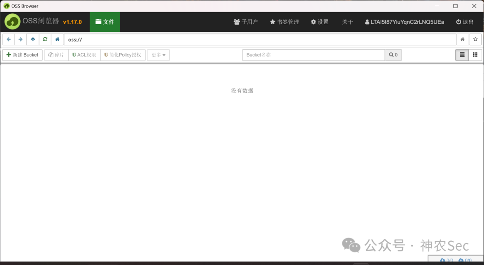Expand the 更多 dropdown

(x=158, y=55)
